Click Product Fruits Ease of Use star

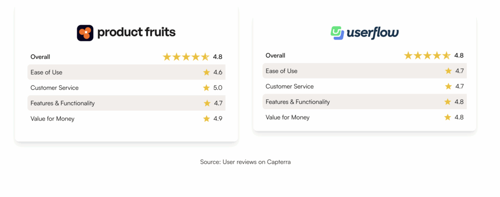[207, 72]
